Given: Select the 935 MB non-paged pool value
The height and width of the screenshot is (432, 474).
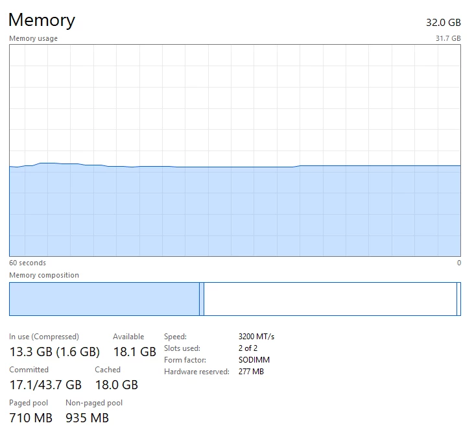Looking at the screenshot, I should [x=87, y=418].
